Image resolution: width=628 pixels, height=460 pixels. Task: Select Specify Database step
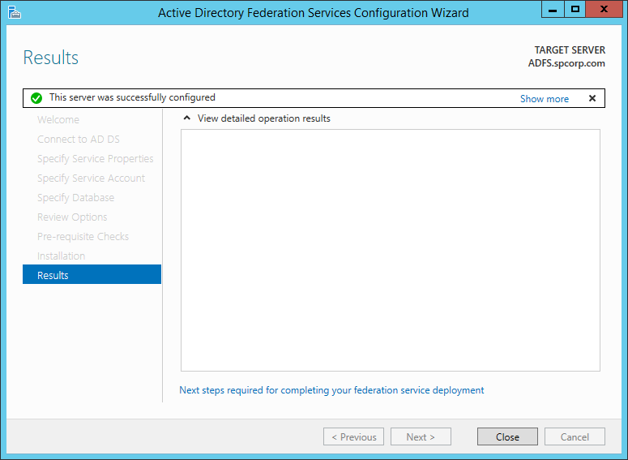[75, 197]
